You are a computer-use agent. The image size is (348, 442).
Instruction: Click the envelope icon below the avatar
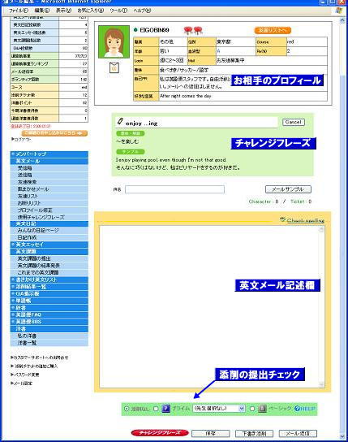pyautogui.click(x=114, y=67)
